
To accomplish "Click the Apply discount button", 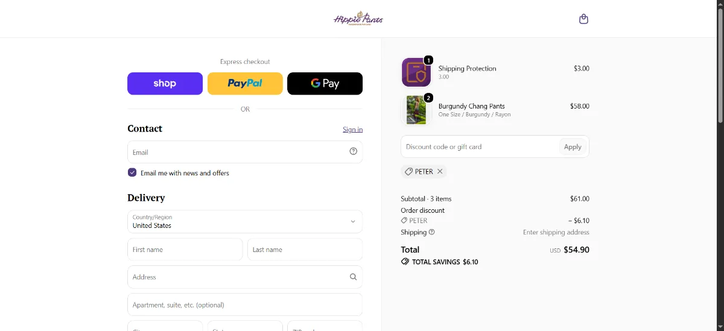I will coord(573,147).
